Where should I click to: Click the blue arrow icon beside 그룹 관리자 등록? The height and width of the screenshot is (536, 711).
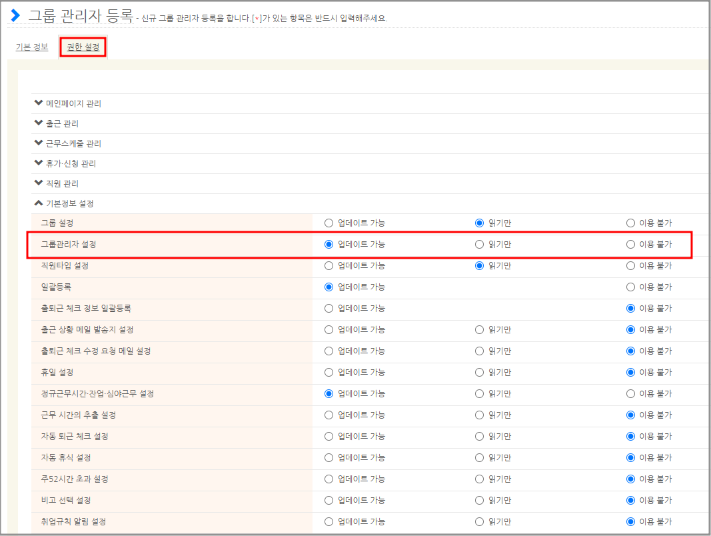coord(15,16)
